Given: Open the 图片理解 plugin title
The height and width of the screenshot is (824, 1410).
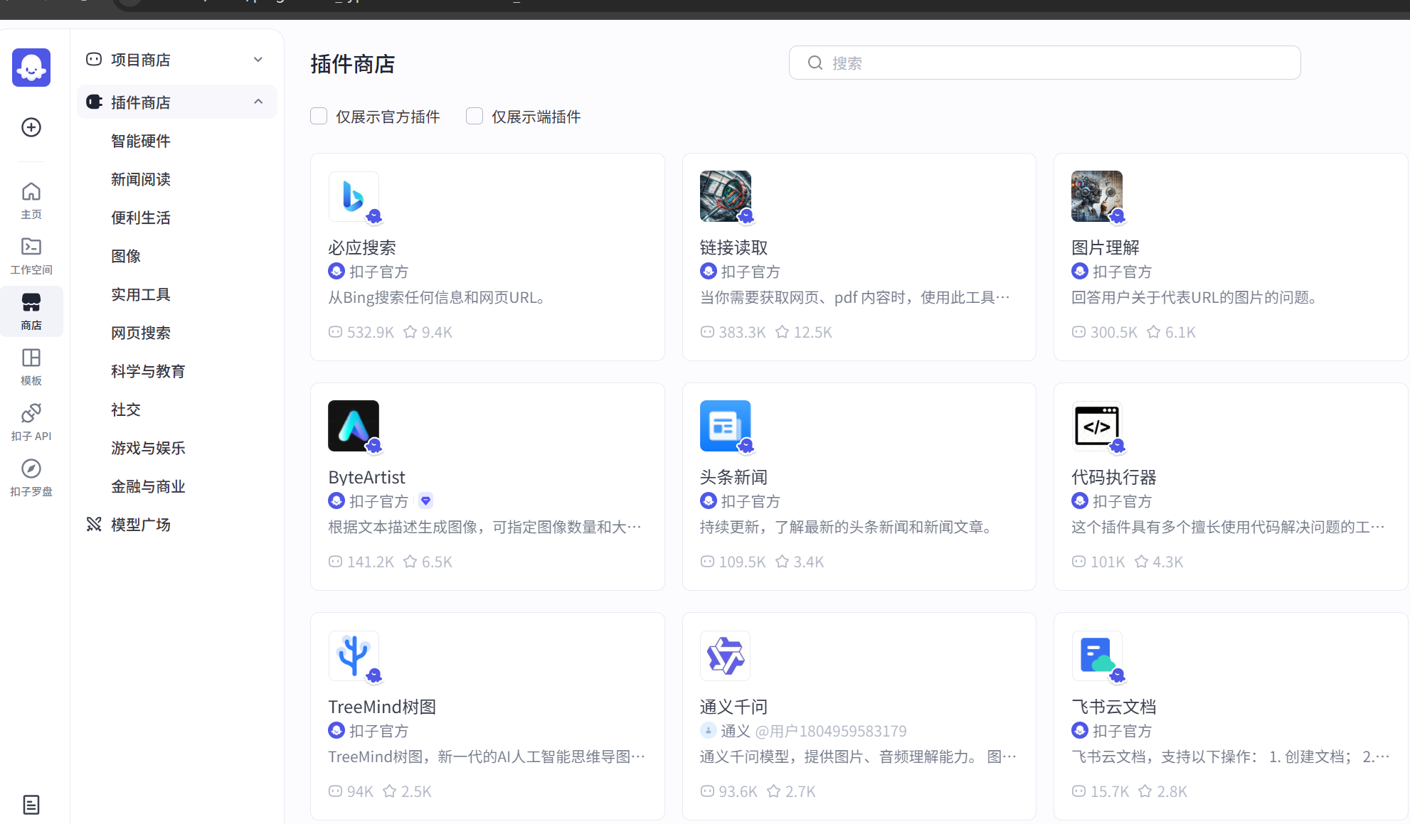Looking at the screenshot, I should click(x=1106, y=247).
